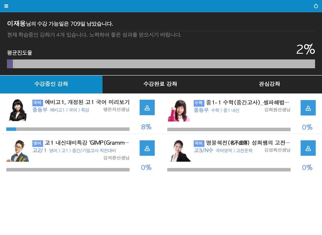Click the 영어 subject tag

coord(38,143)
